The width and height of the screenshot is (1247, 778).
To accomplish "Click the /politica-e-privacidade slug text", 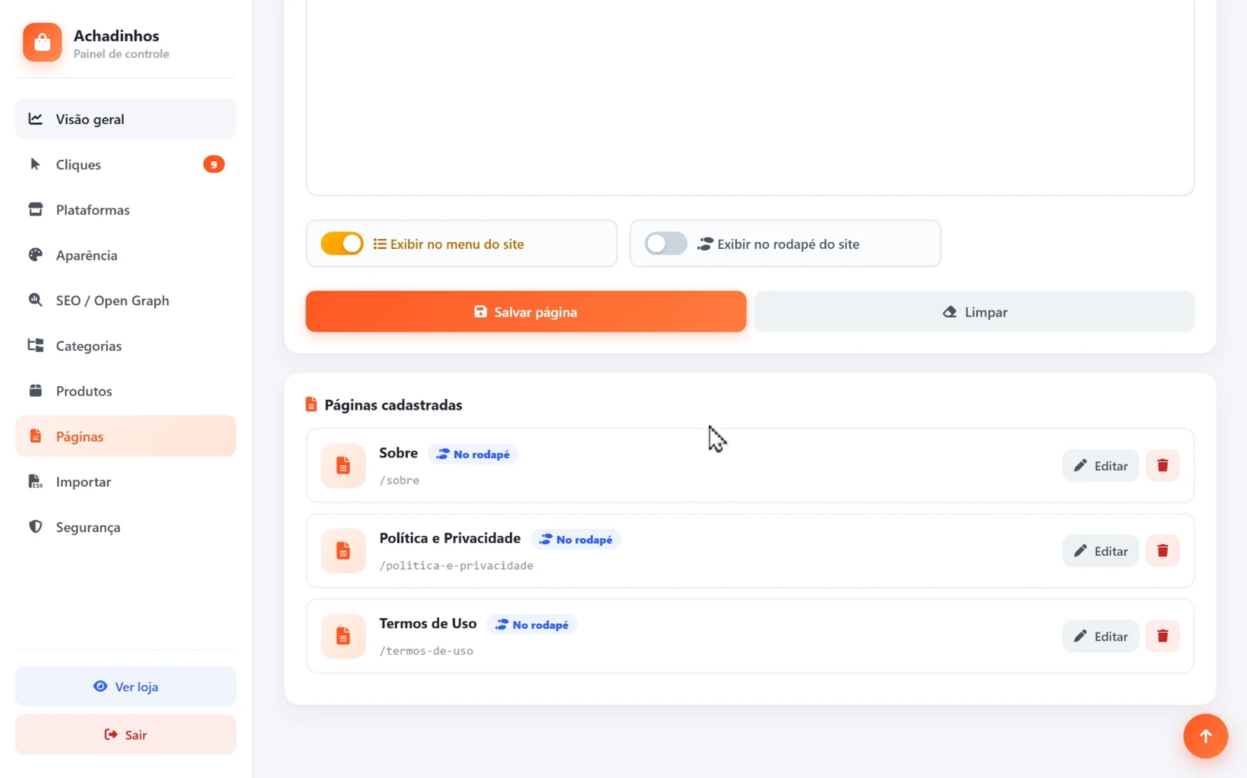I will [456, 565].
